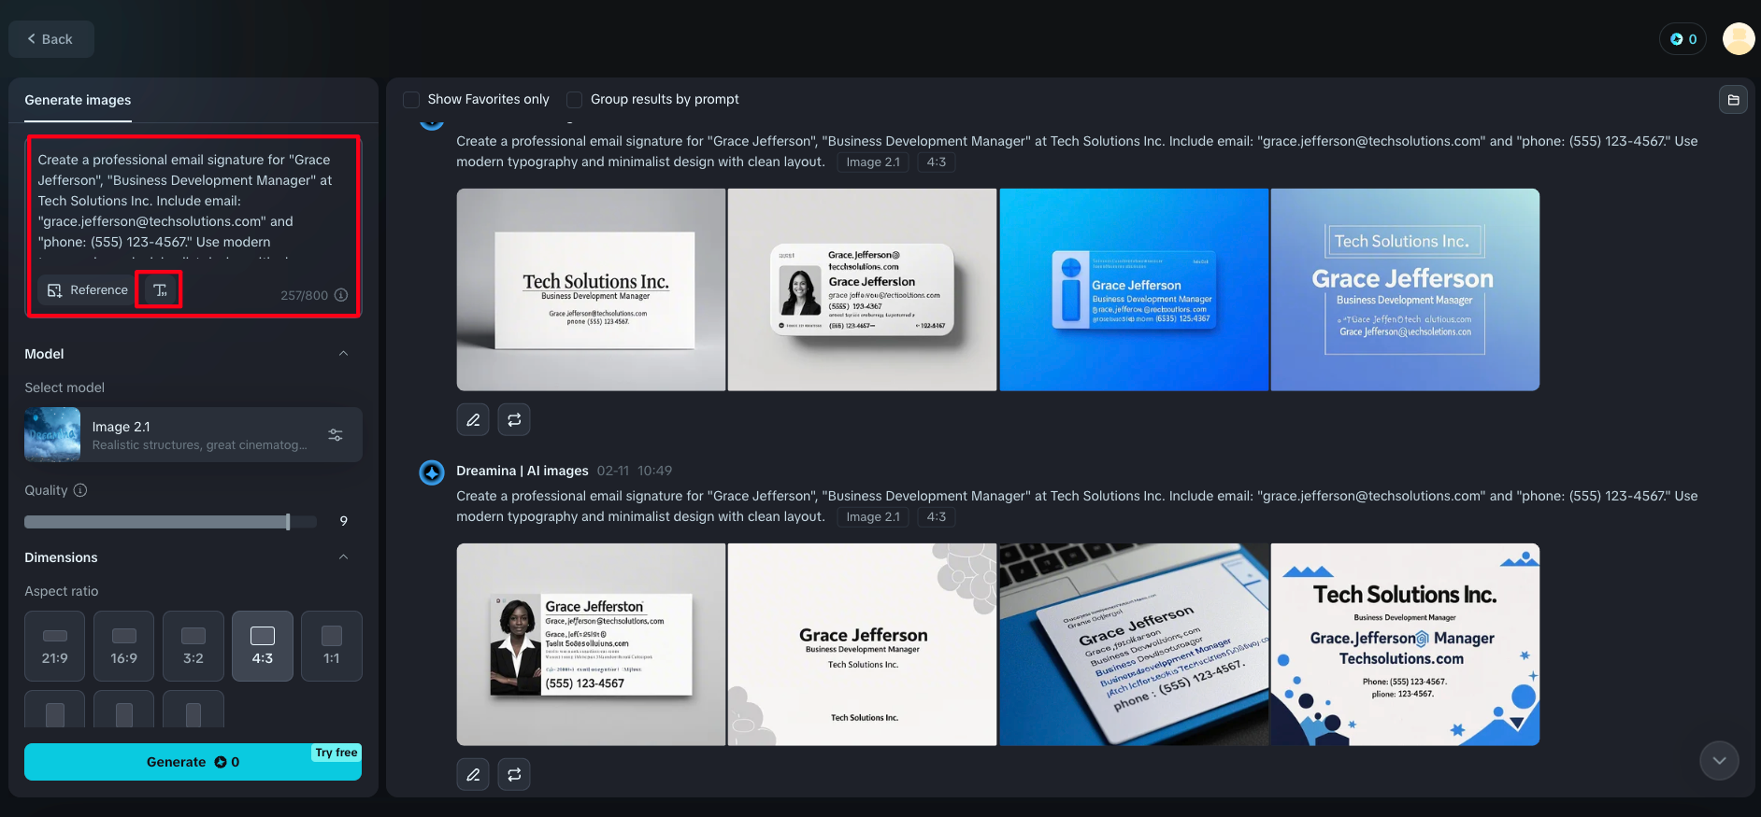
Task: Switch to the Generate images tab
Action: coord(78,100)
